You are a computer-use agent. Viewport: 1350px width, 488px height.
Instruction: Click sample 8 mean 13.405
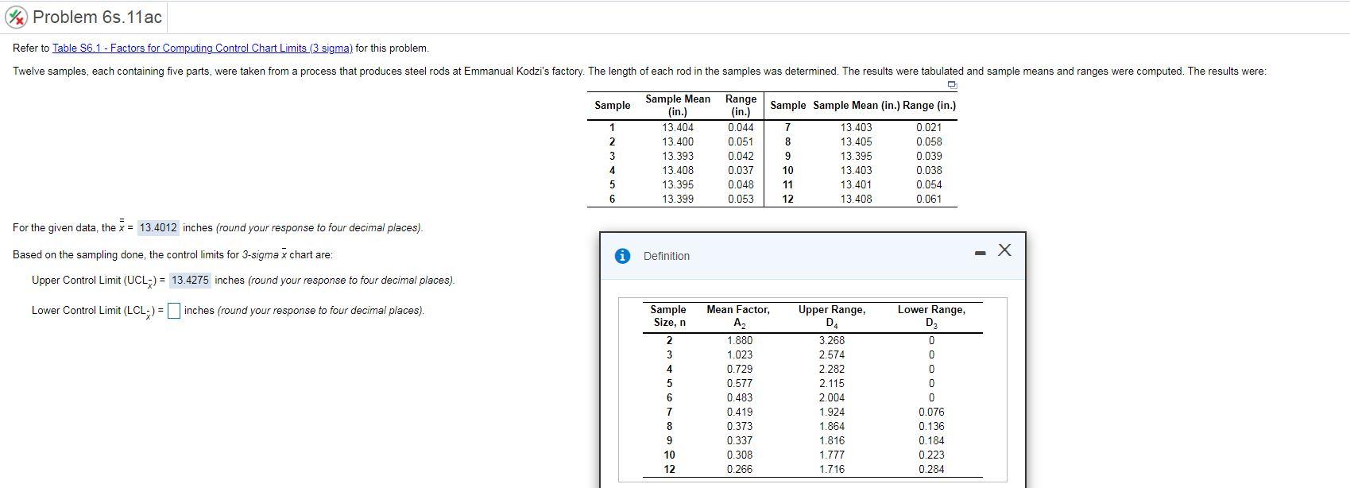point(856,141)
